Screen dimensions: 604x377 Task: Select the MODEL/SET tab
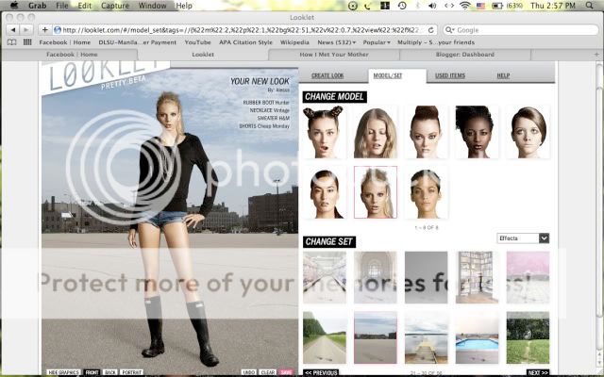[388, 75]
